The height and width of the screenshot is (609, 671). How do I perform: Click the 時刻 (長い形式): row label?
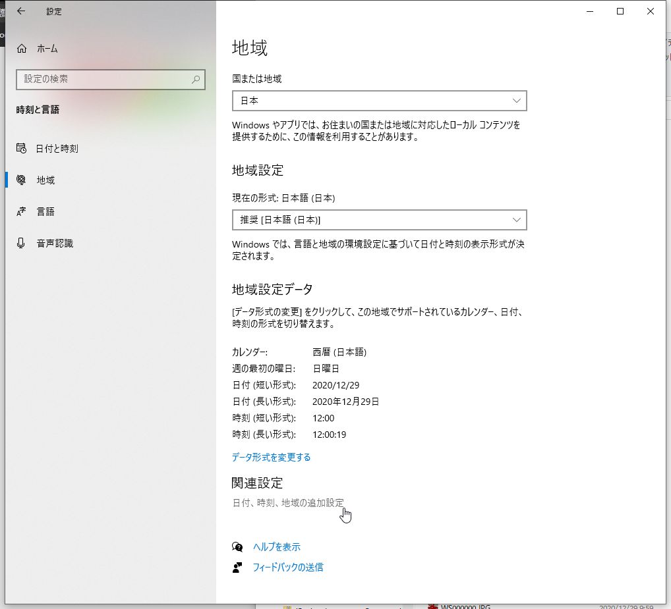click(x=264, y=435)
